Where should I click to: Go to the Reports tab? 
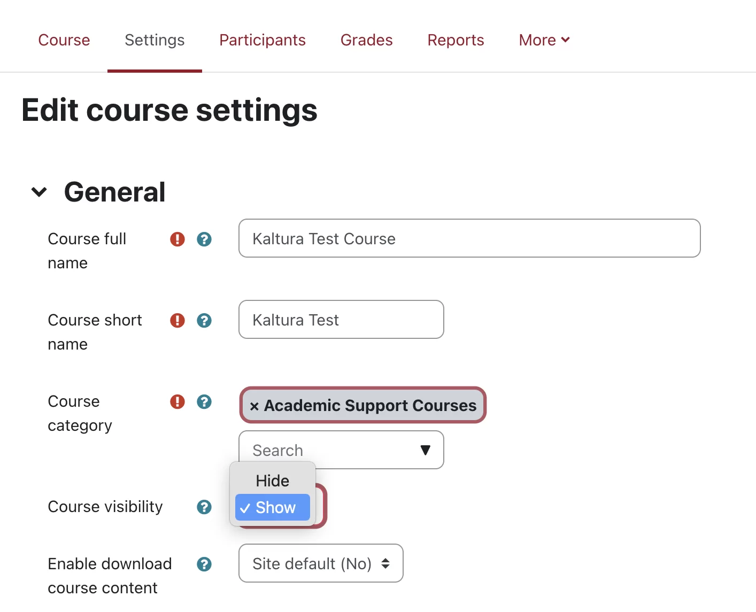(x=456, y=40)
